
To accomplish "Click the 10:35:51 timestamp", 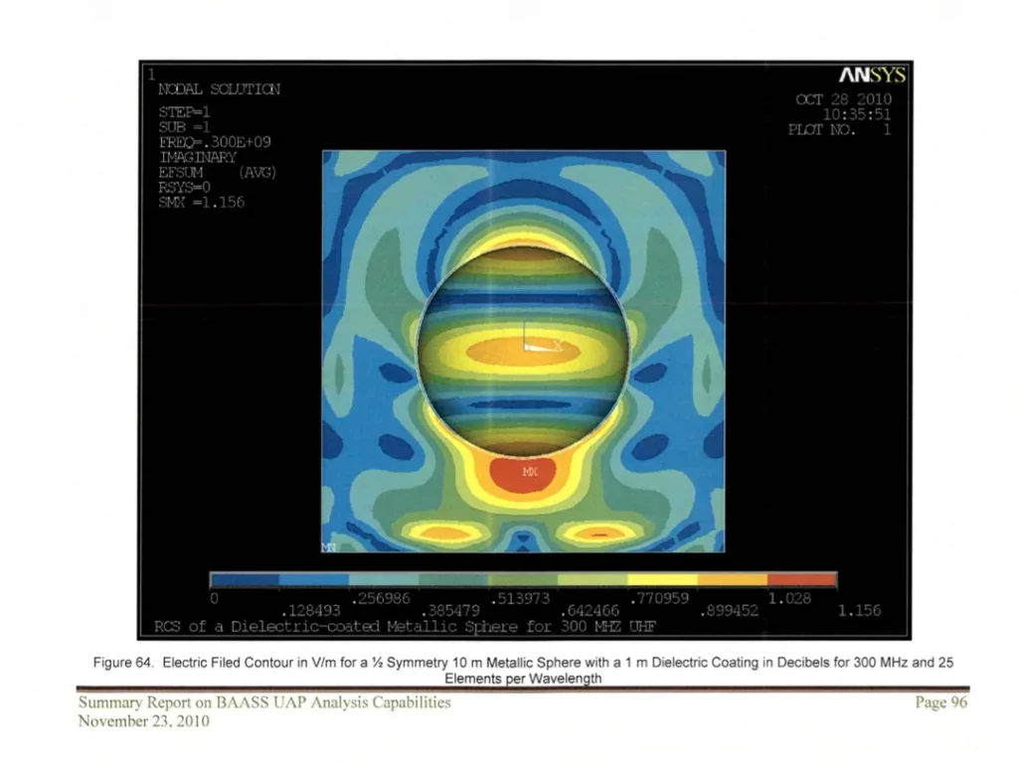I will click(x=857, y=115).
